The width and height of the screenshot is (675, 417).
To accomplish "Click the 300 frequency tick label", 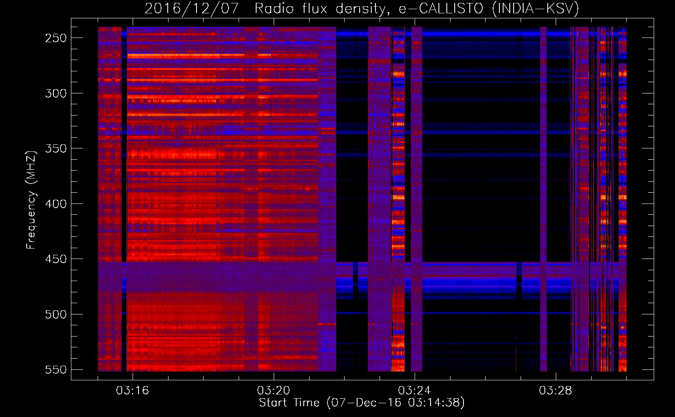I will [56, 93].
